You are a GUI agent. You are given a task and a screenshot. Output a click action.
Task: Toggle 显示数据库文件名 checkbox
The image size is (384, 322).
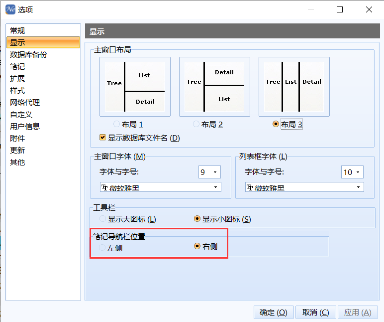[x=103, y=138]
